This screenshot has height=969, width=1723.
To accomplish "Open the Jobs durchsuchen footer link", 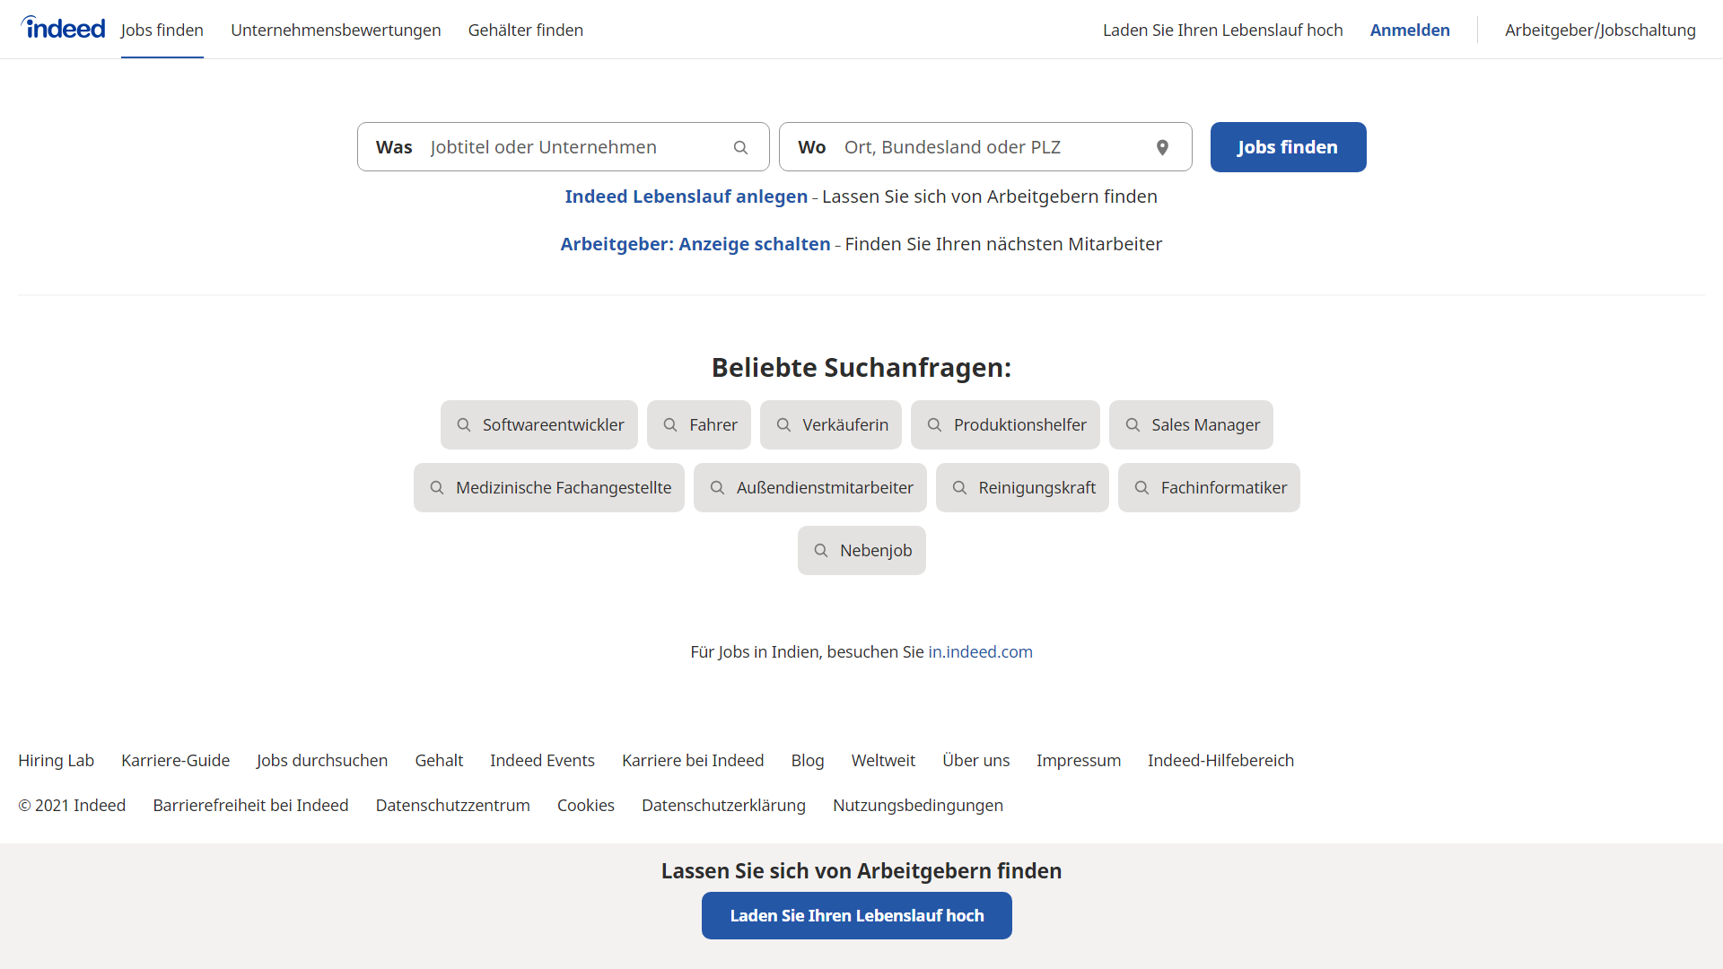I will [322, 761].
